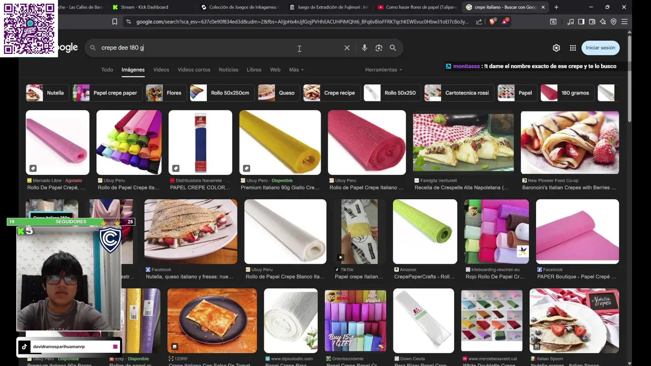Viewport: 651px width, 366px height.
Task: Open the TikTok Papel crepe italiano video thumbnail
Action: pos(360,232)
